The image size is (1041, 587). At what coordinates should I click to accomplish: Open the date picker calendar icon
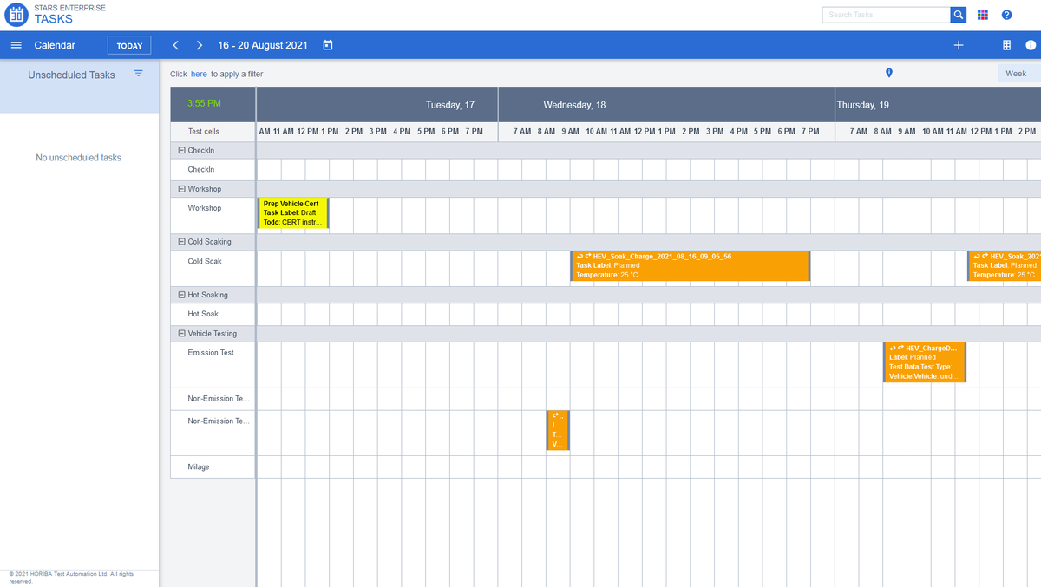(327, 45)
